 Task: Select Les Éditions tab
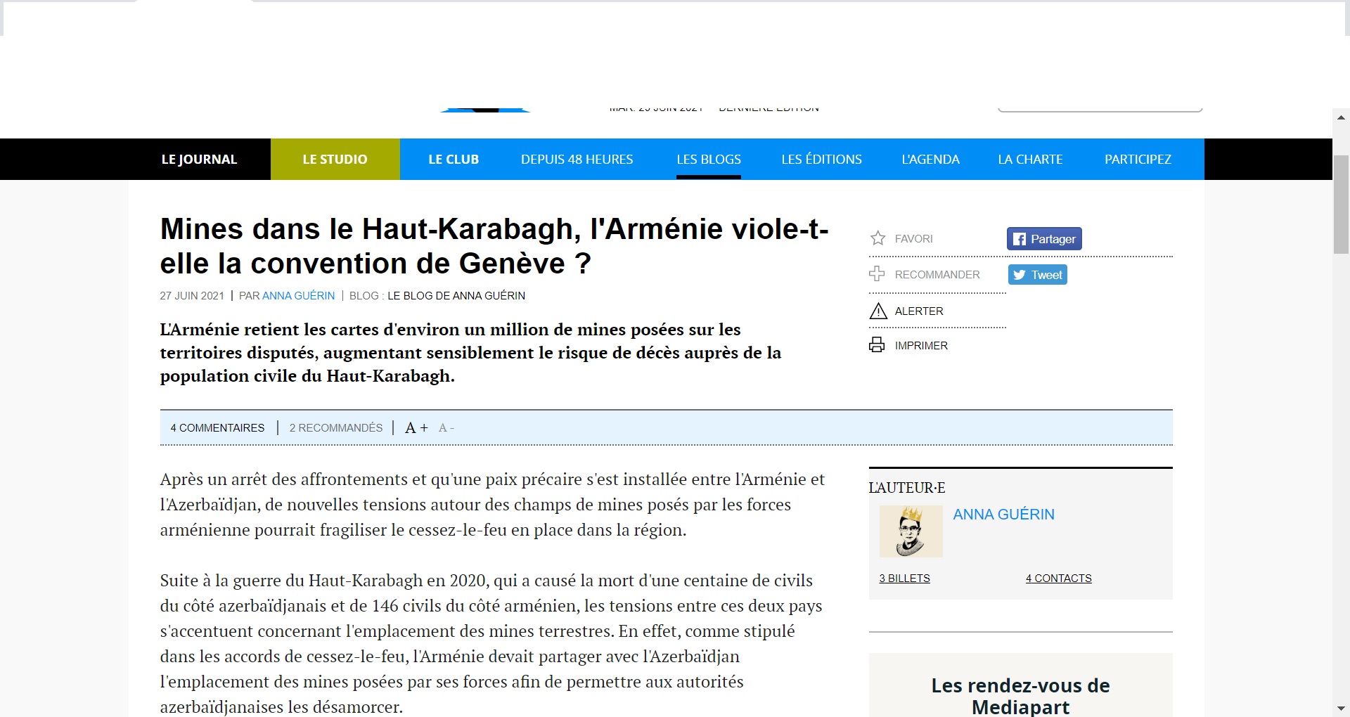coord(821,159)
